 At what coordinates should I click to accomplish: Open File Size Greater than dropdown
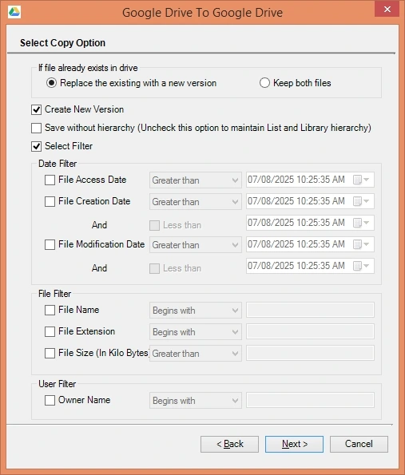[196, 353]
